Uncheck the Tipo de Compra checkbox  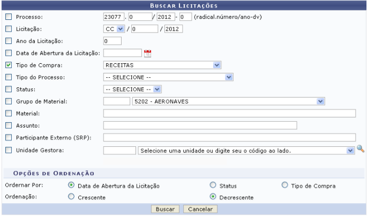point(8,65)
